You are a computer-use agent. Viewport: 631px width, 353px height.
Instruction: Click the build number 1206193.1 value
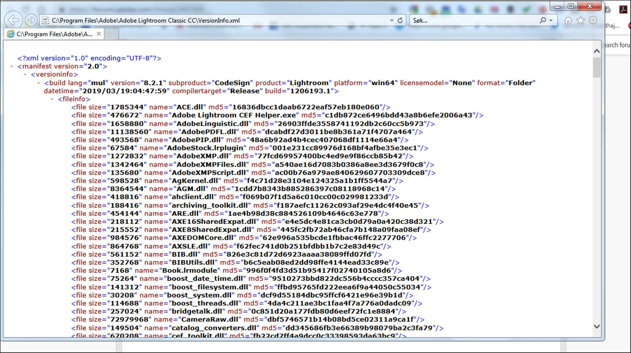tap(310, 91)
